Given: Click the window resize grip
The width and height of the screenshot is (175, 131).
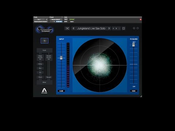Looking at the screenshot, I should 141,96.
